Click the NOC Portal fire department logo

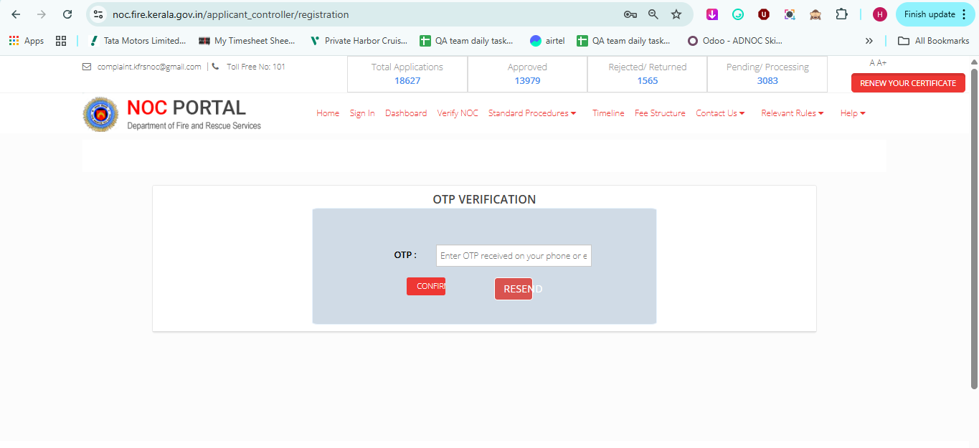pos(101,115)
